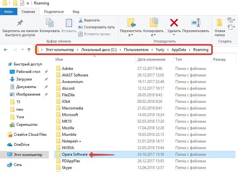Click Этот компьютер in the address bar
The height and width of the screenshot is (172, 238).
coord(59,50)
